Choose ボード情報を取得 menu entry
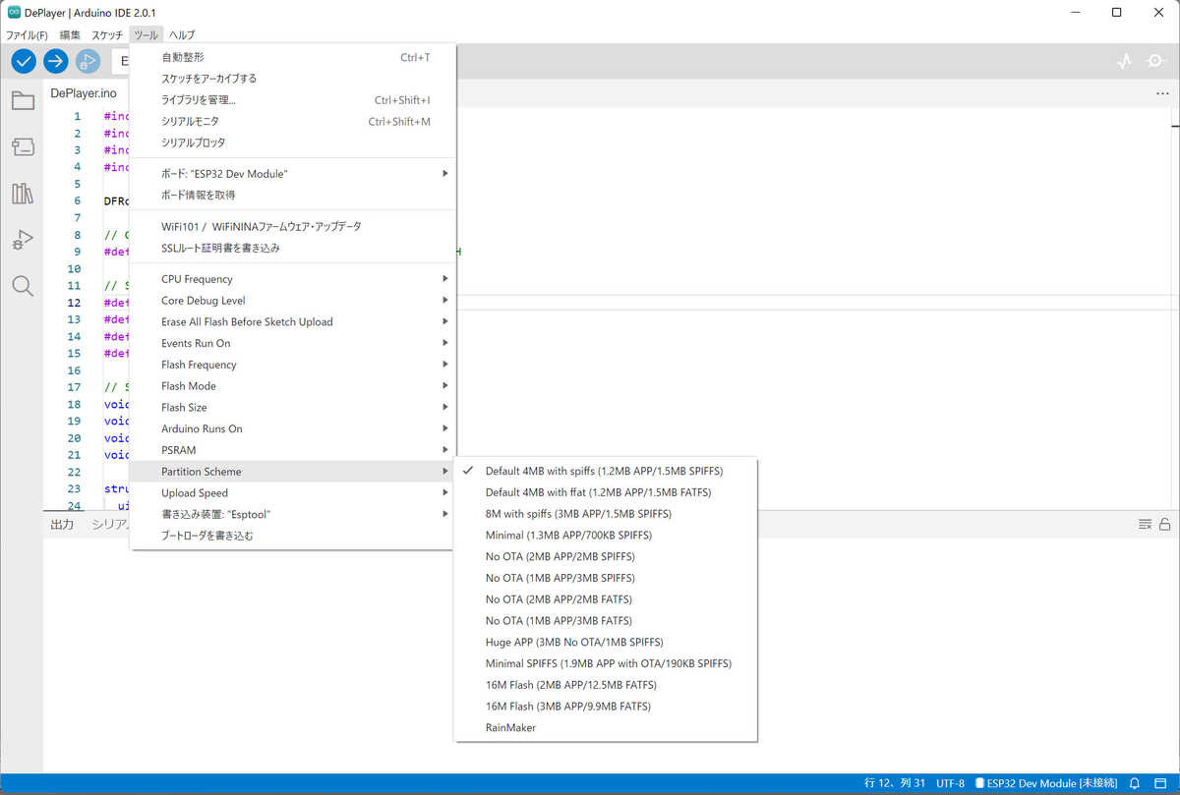The height and width of the screenshot is (795, 1180). pos(293,195)
